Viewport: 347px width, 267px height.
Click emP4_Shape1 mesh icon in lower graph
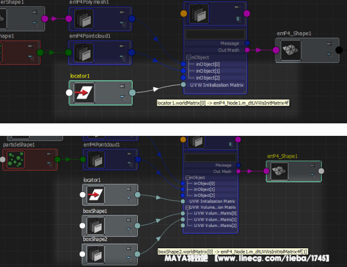pos(279,171)
